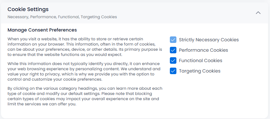The image size is (270, 119).
Task: Disable the Functional Cookies checkbox
Action: [173, 60]
